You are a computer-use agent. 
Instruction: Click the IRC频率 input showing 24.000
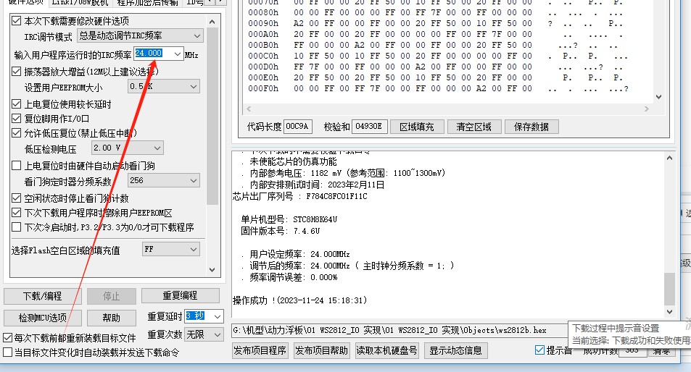coord(152,54)
